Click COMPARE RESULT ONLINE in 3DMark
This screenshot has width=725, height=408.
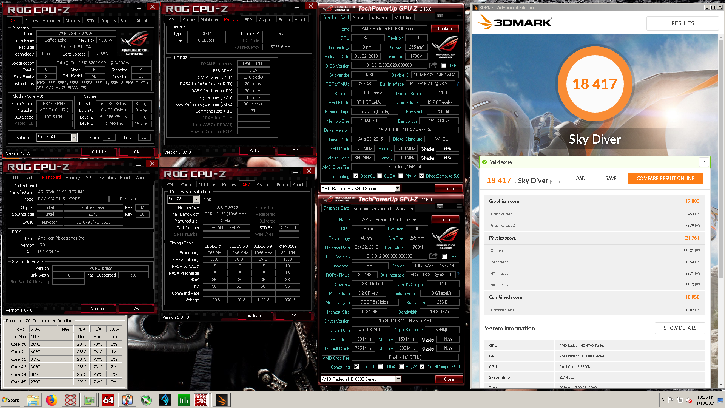pos(665,178)
